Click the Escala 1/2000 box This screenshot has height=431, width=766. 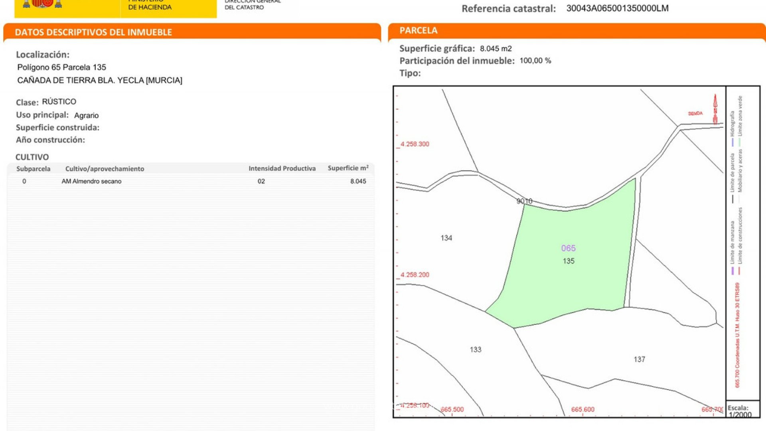(741, 410)
